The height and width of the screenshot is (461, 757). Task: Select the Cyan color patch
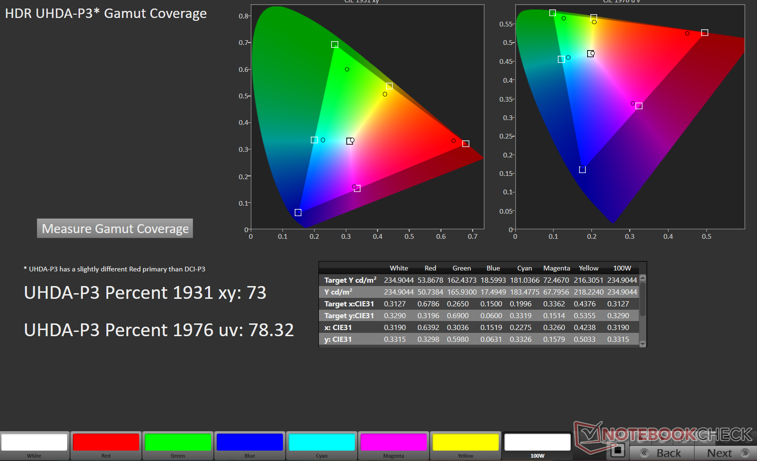[x=322, y=443]
